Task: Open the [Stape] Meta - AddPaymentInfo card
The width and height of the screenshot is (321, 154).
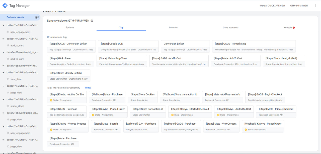Action: click(222, 97)
